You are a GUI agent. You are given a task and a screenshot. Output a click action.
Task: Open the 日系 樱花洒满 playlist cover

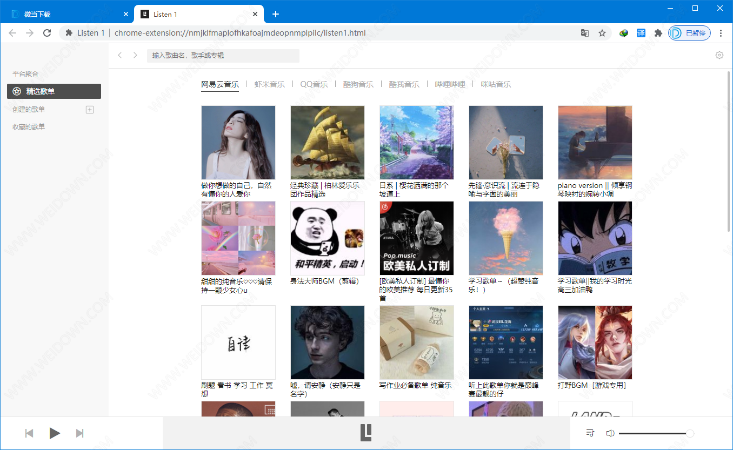tap(417, 143)
